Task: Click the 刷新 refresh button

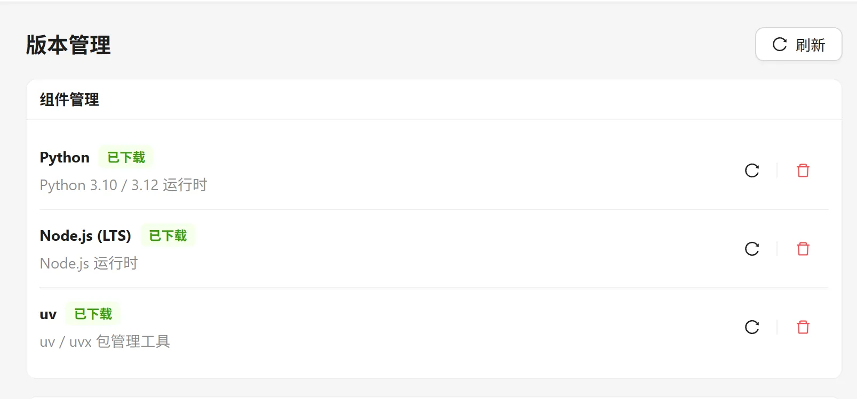Action: [798, 44]
